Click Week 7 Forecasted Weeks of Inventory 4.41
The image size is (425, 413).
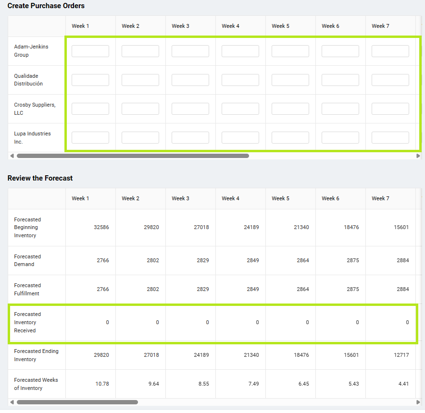(402, 384)
